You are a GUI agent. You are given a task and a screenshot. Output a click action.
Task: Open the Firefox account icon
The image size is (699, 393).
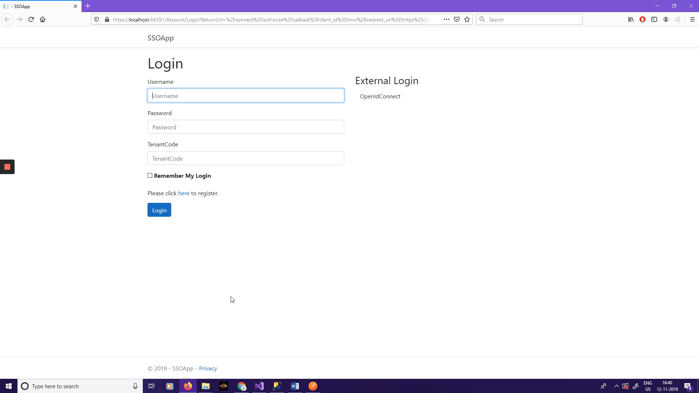point(666,19)
